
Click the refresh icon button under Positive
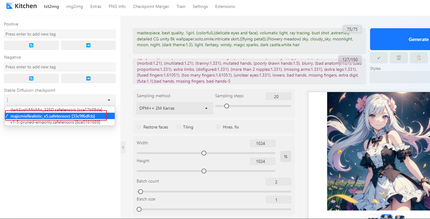click(x=31, y=45)
